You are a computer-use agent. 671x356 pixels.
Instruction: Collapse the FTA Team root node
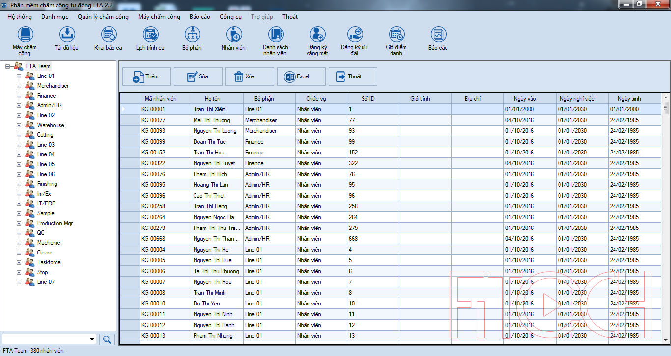(x=8, y=66)
